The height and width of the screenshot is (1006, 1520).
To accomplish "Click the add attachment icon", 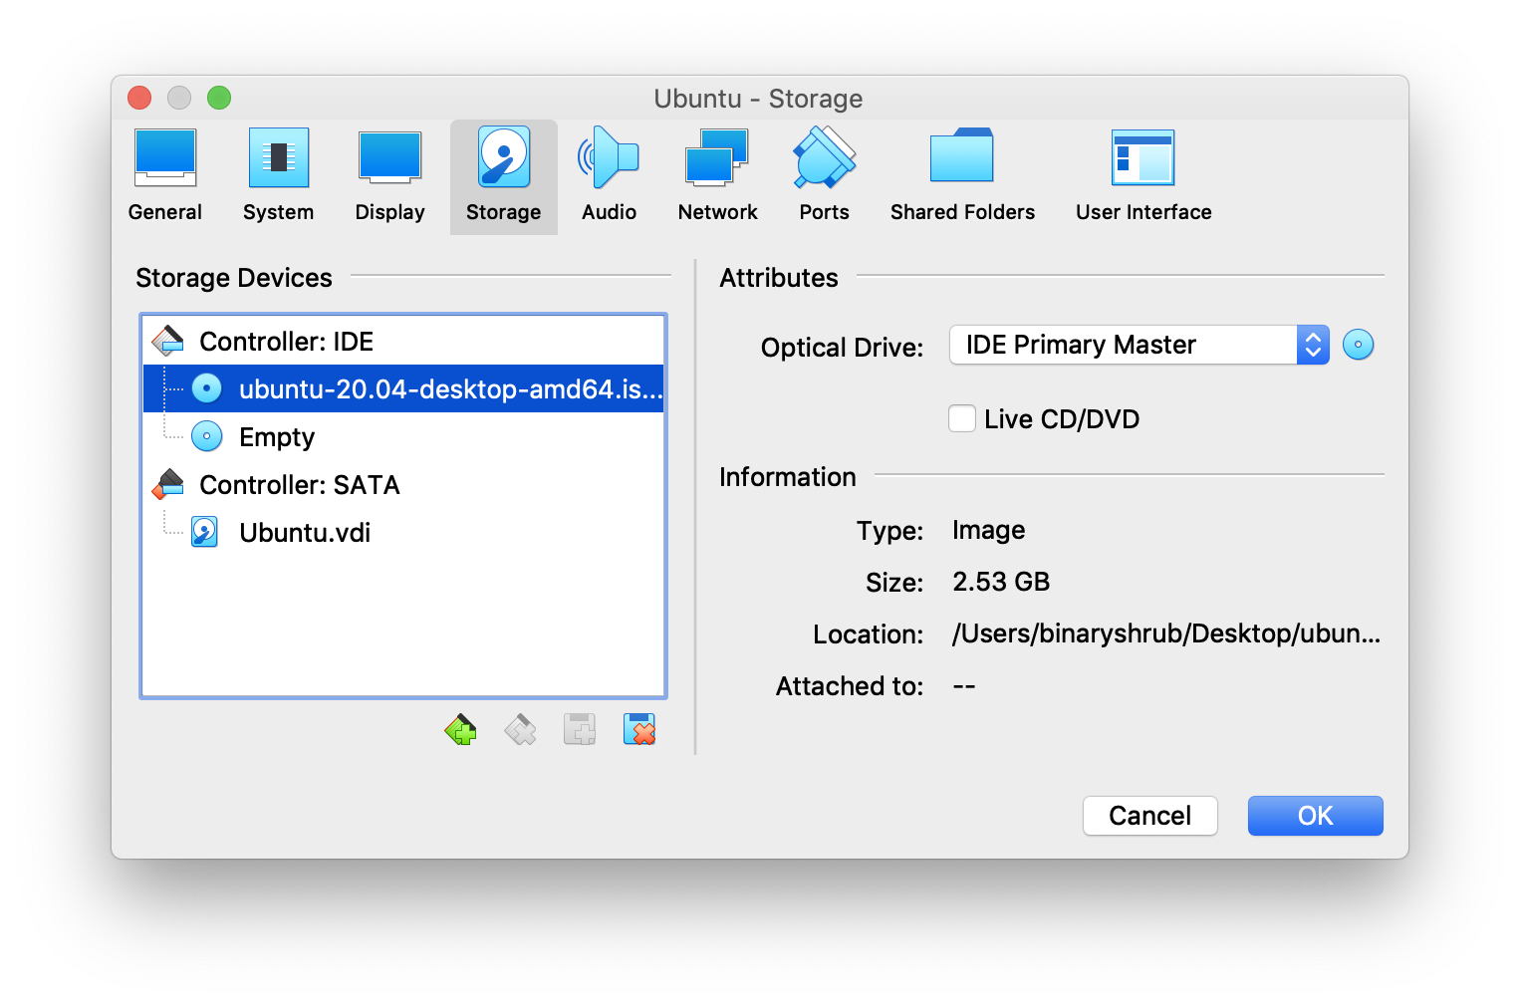I will point(580,730).
